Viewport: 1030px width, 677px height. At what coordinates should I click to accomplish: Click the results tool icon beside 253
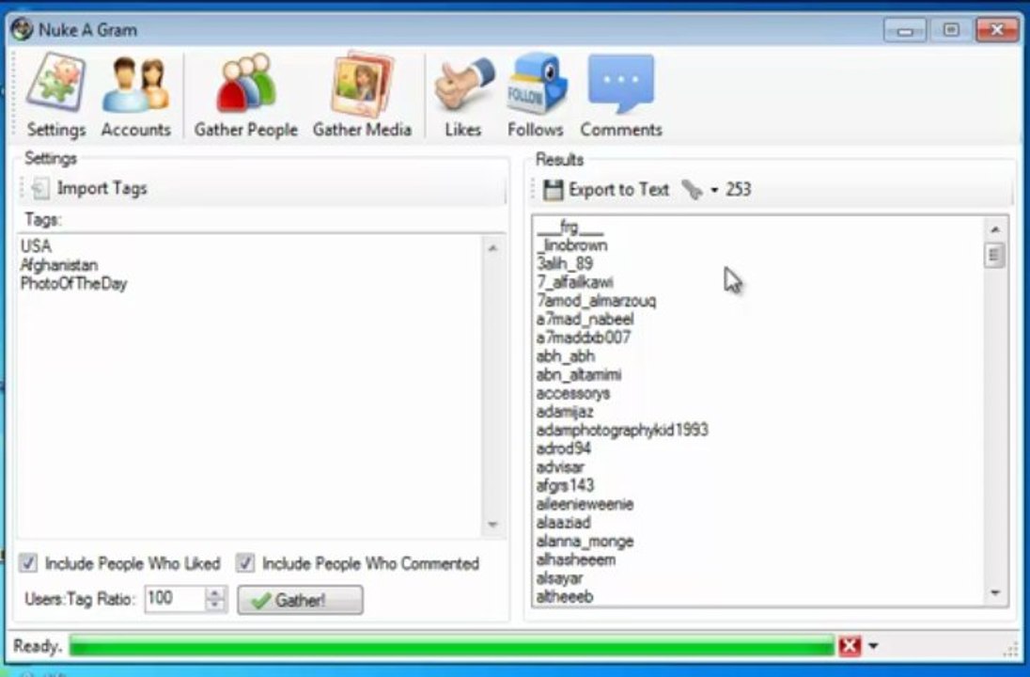[x=692, y=190]
